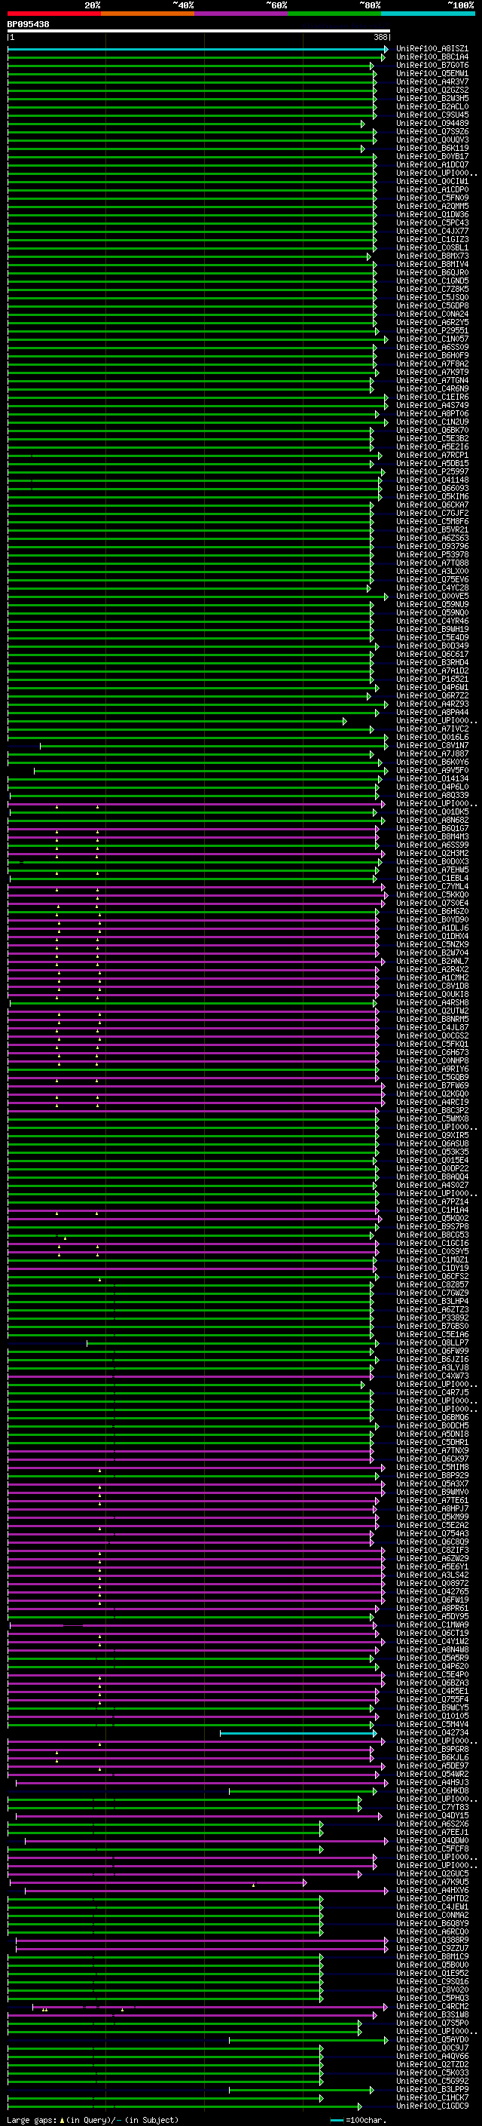This screenshot has width=482, height=2126.
Task: Select hit label UniRef100_Q0CIW1
Action: (x=432, y=182)
